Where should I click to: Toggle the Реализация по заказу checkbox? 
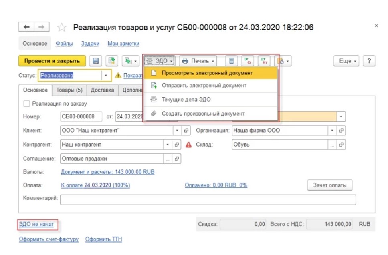tap(27, 104)
